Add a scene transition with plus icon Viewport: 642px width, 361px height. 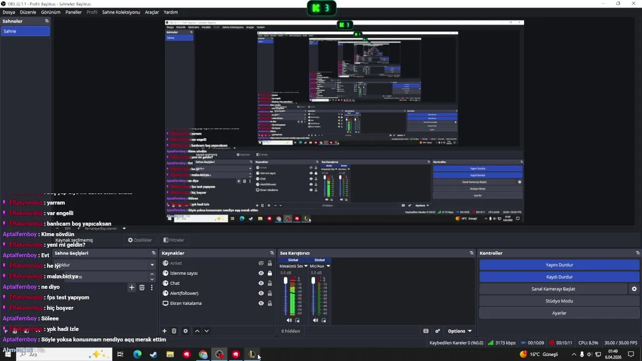(x=132, y=287)
